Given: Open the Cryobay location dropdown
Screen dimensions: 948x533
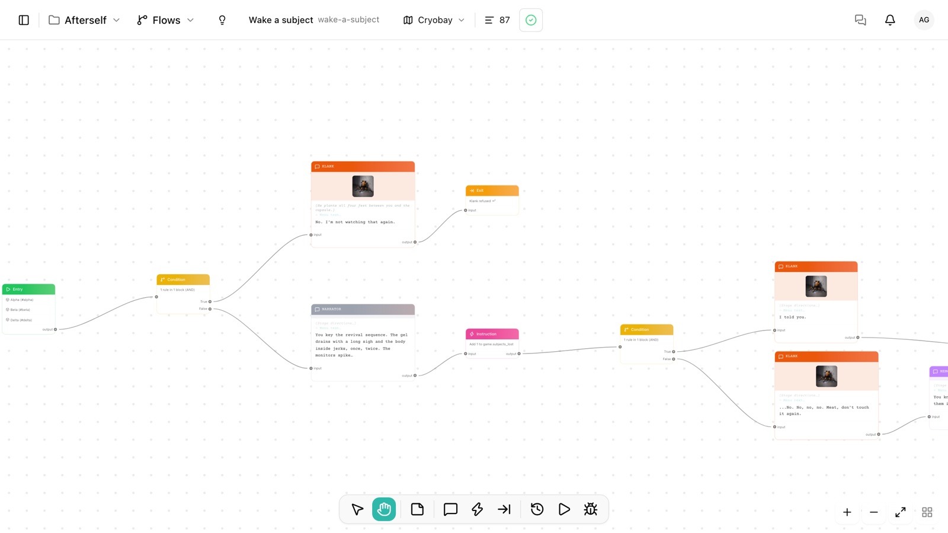Looking at the screenshot, I should click(434, 20).
